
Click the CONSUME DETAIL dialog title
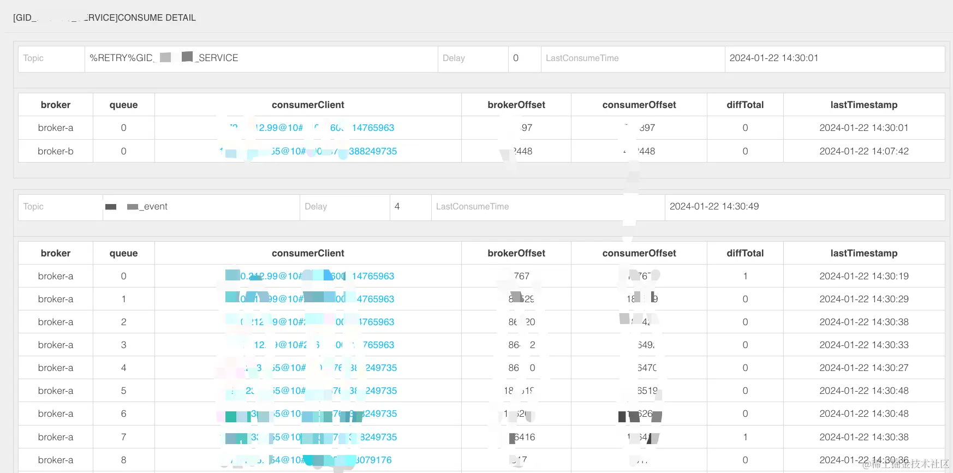104,17
